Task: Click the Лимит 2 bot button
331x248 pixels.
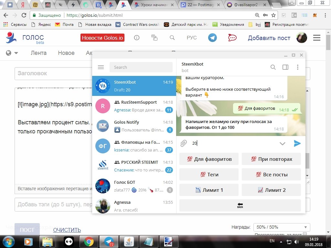Action: click(x=271, y=190)
